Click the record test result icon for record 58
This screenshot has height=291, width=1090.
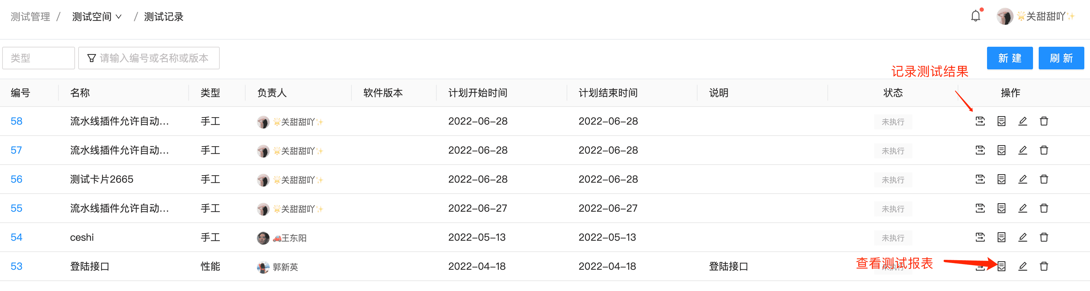pos(981,121)
